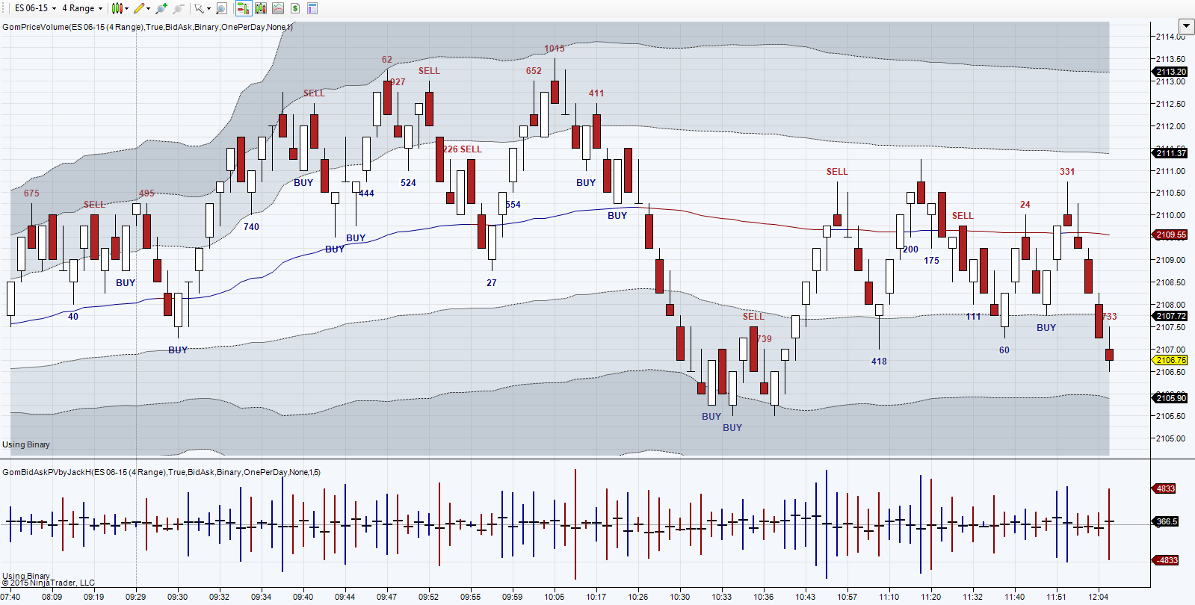The image size is (1195, 605).
Task: Click the volume label 331
Action: pos(1067,172)
